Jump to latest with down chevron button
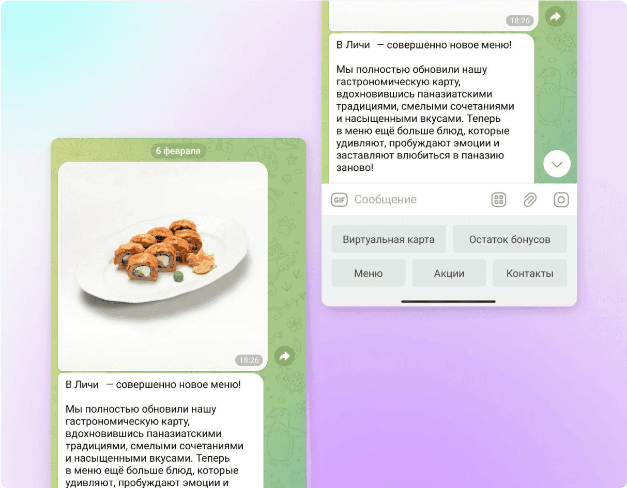 [x=557, y=164]
